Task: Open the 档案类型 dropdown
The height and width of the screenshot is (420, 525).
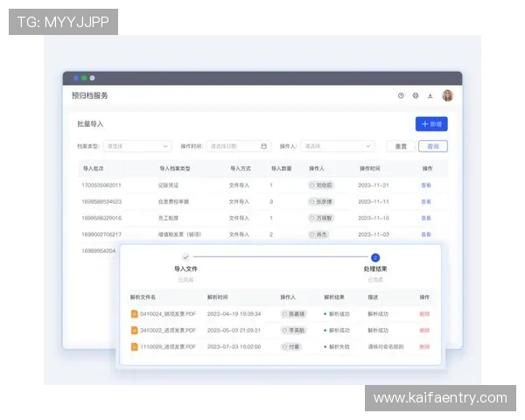Action: pos(137,146)
